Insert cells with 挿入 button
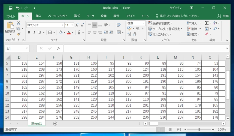 point(192,23)
